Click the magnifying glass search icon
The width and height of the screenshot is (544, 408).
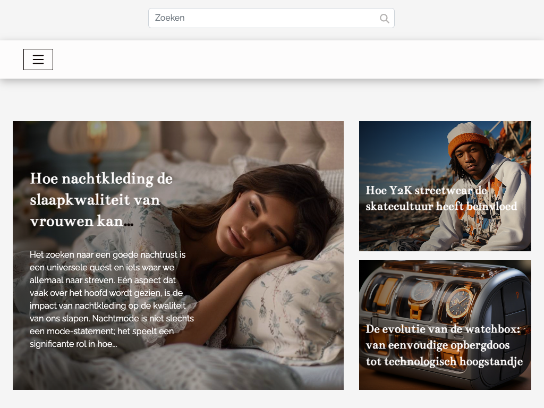(x=384, y=19)
